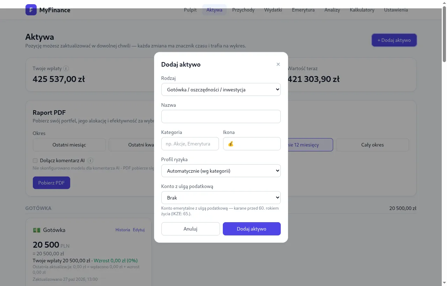Click the 425 537,00 zł deposits value
Screen dimensions: 447x286
59,79
